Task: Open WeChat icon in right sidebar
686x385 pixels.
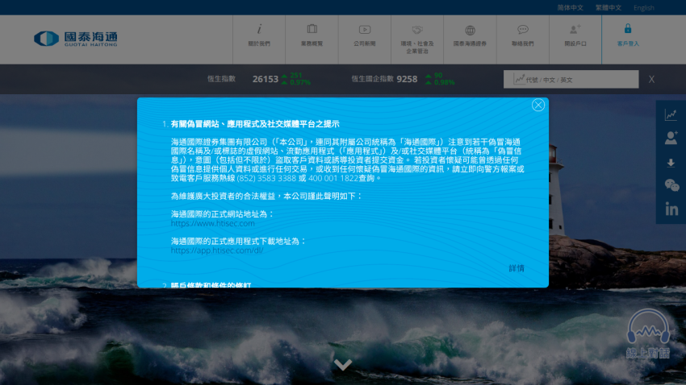Action: [x=671, y=185]
